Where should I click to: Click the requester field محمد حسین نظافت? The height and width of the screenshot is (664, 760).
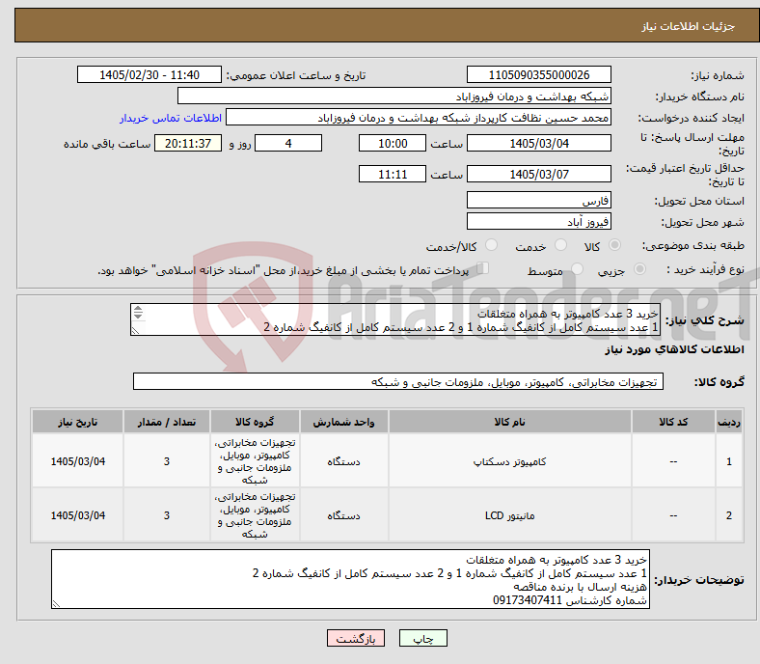[x=419, y=118]
